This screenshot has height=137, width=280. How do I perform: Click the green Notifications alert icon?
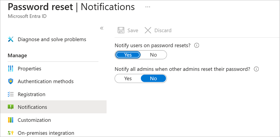[x=11, y=107]
